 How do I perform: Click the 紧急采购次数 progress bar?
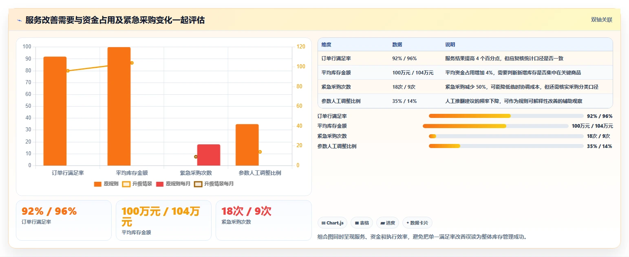point(506,136)
